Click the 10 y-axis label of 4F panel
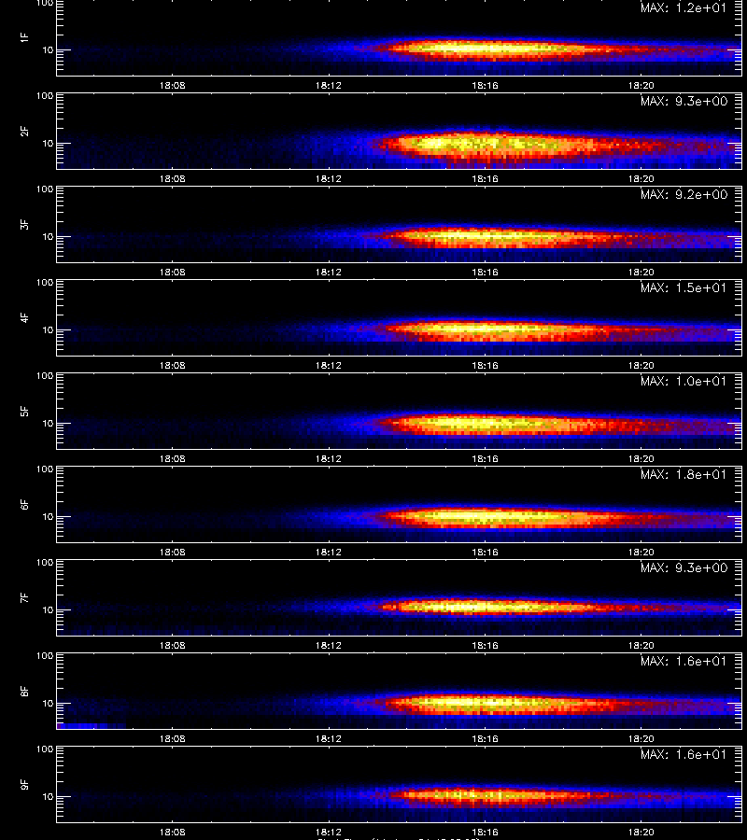 48,330
